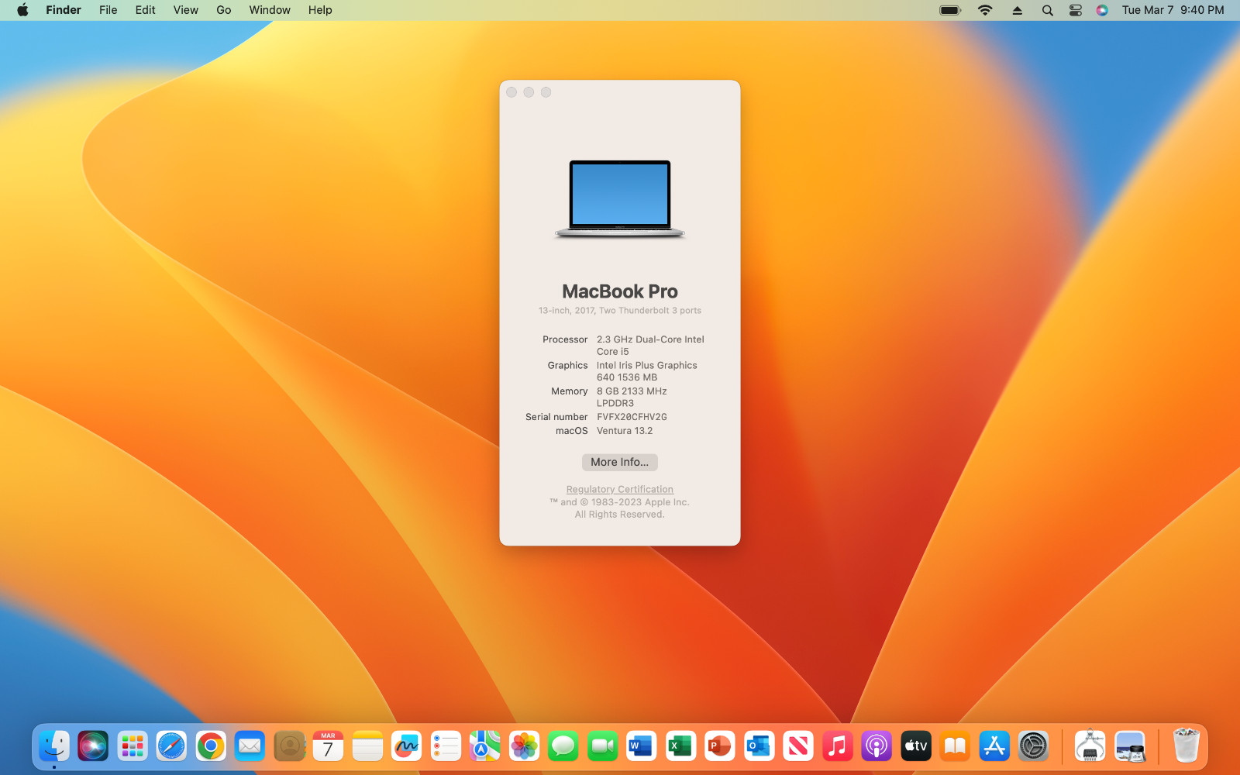
Task: Launch the Music app
Action: point(837,746)
